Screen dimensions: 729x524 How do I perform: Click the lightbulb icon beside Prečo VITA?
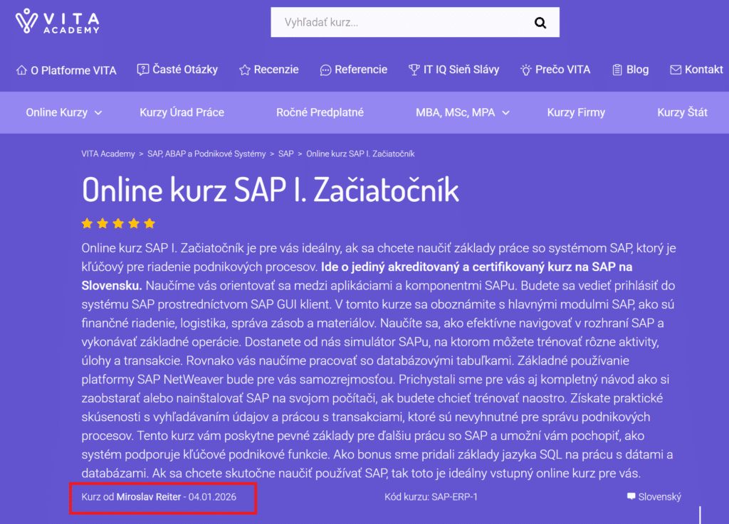(x=526, y=70)
